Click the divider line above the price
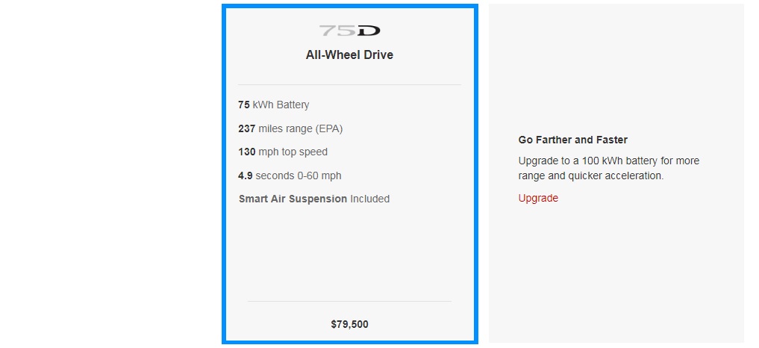Image resolution: width=759 pixels, height=348 pixels. [349, 302]
